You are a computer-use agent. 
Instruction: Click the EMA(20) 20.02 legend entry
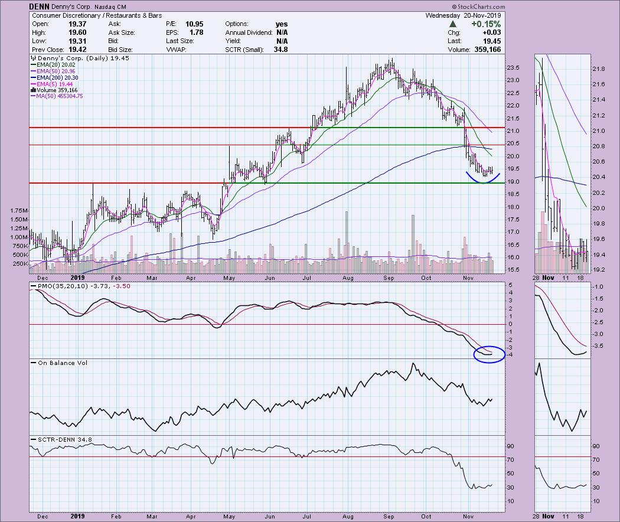[x=53, y=65]
